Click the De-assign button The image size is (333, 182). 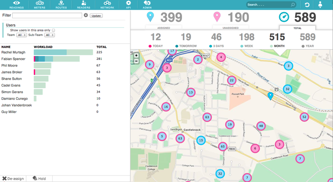click(13, 179)
